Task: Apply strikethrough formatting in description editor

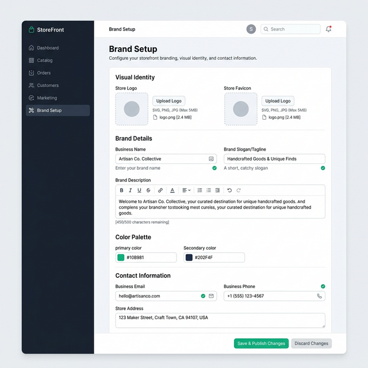Action: click(148, 190)
